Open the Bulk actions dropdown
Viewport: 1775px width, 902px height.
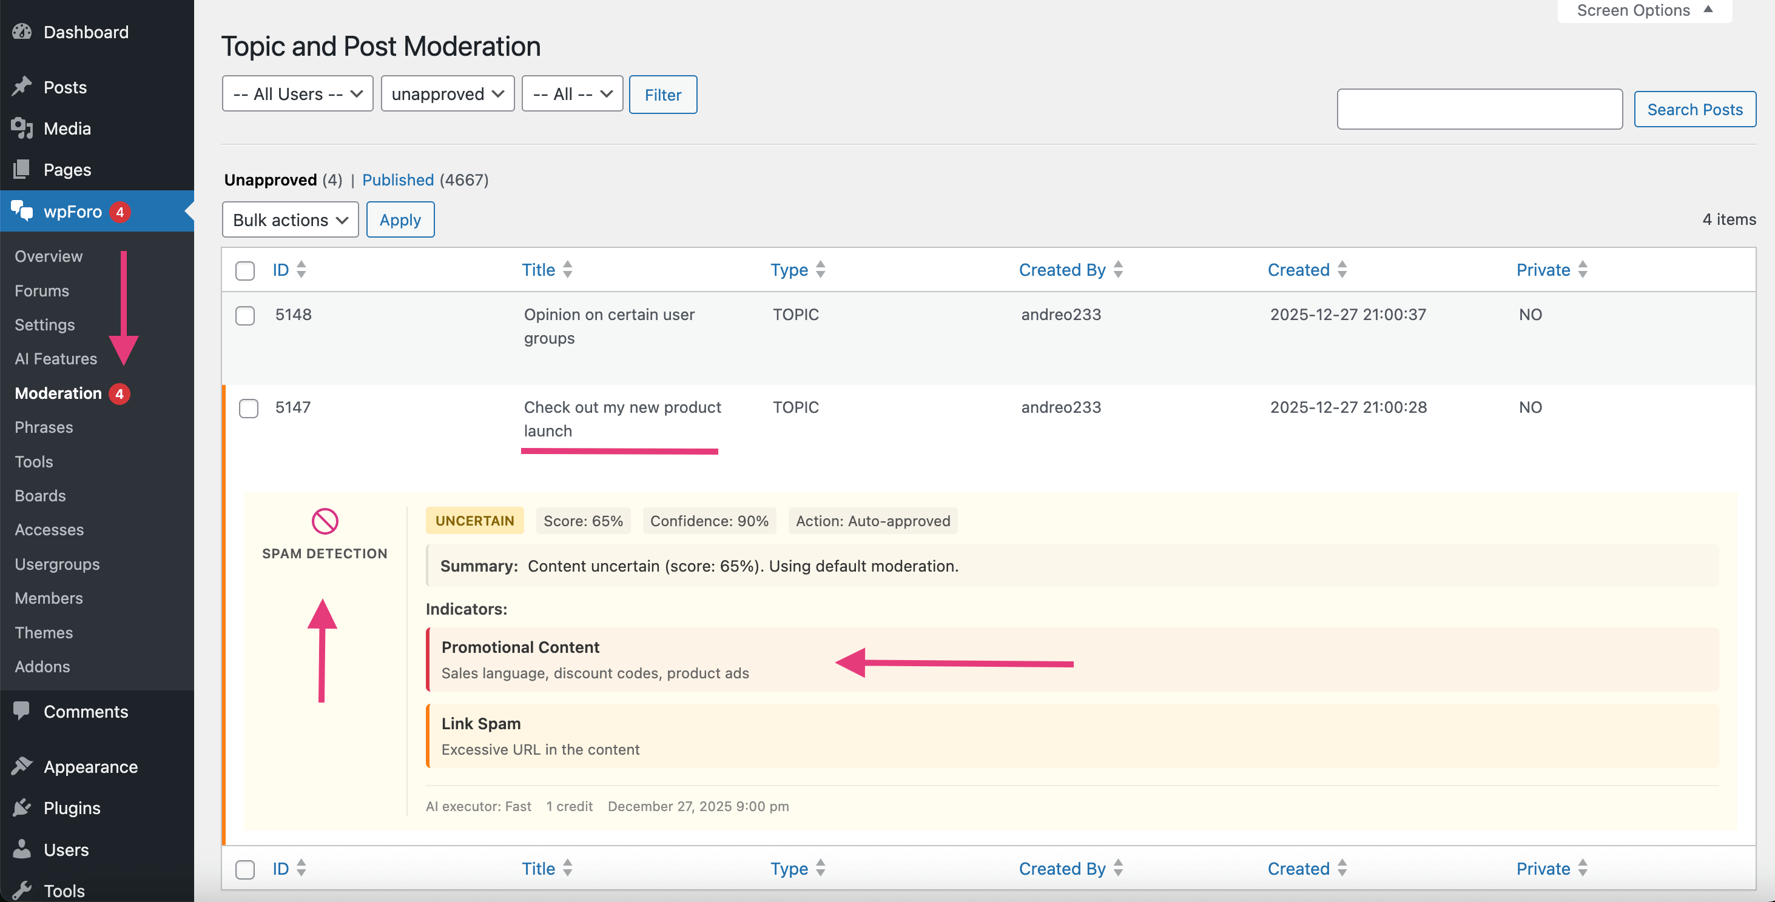click(x=289, y=219)
